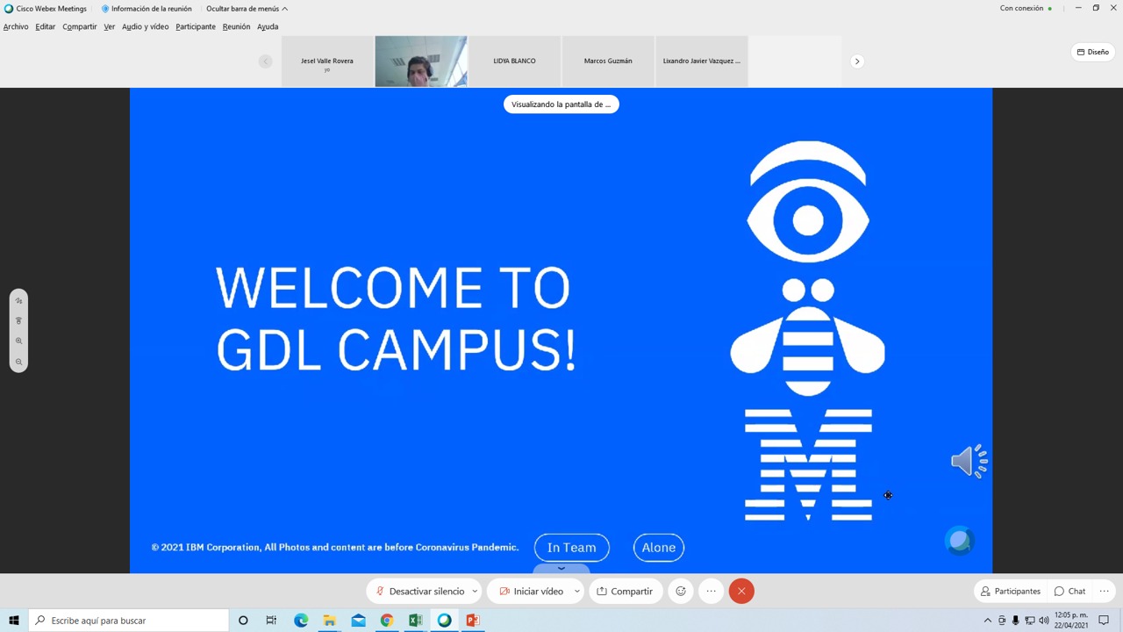Screen dimensions: 1123x632
Task: Click Visualizando la pantalla de label
Action: (561, 104)
